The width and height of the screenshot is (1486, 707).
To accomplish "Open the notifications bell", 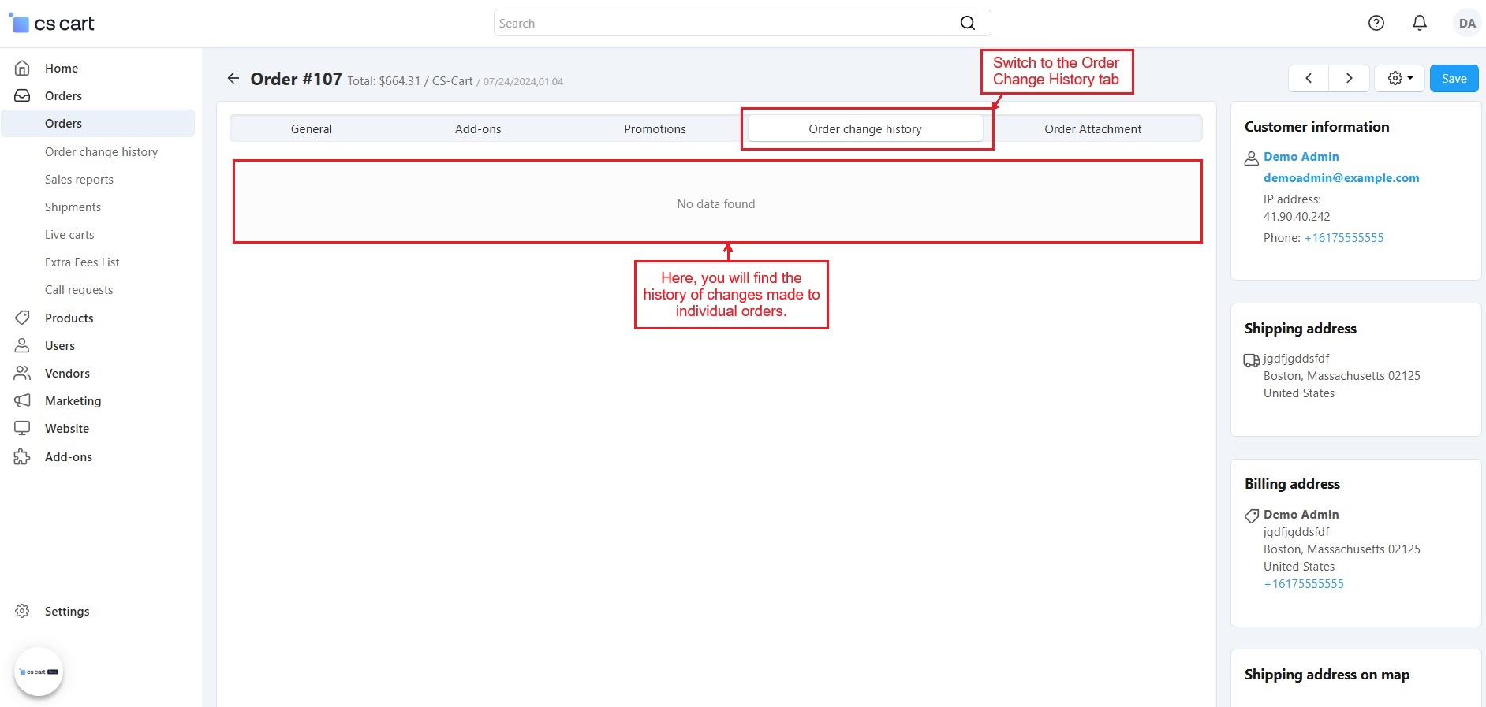I will tap(1420, 24).
